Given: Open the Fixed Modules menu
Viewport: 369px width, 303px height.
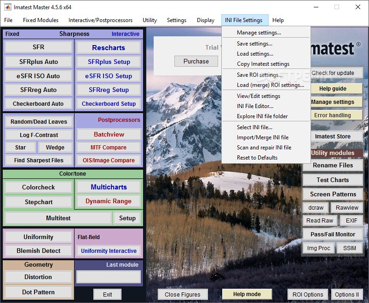Looking at the screenshot, I should click(40, 20).
